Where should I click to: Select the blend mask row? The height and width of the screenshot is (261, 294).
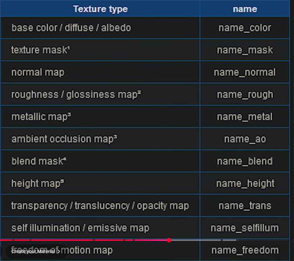point(100,161)
